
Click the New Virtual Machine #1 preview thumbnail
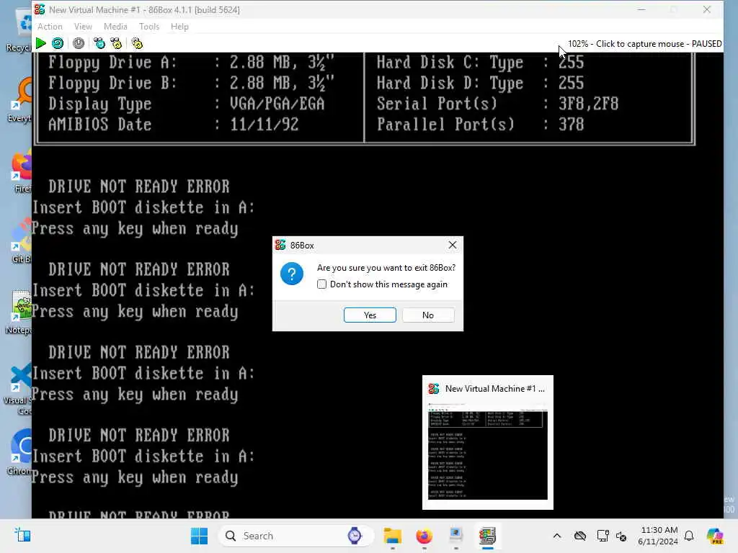tap(488, 451)
